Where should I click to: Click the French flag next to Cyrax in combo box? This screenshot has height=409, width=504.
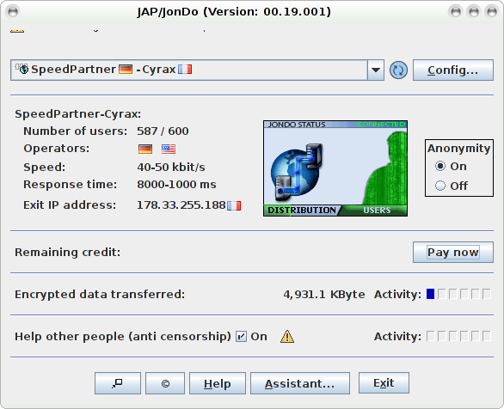tap(185, 70)
